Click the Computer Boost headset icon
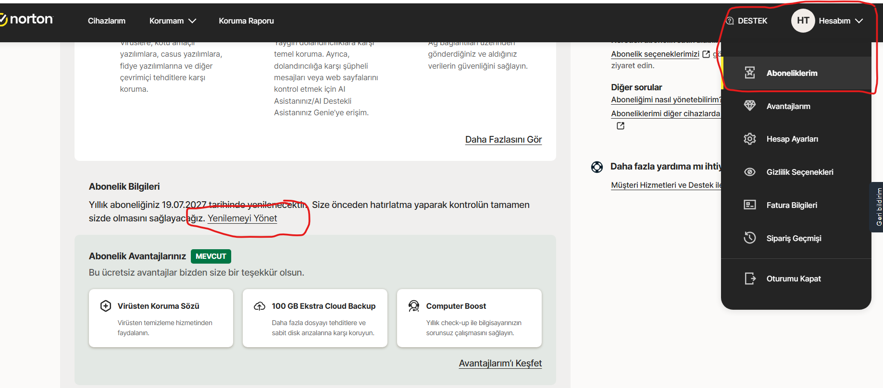This screenshot has height=388, width=883. coord(414,306)
